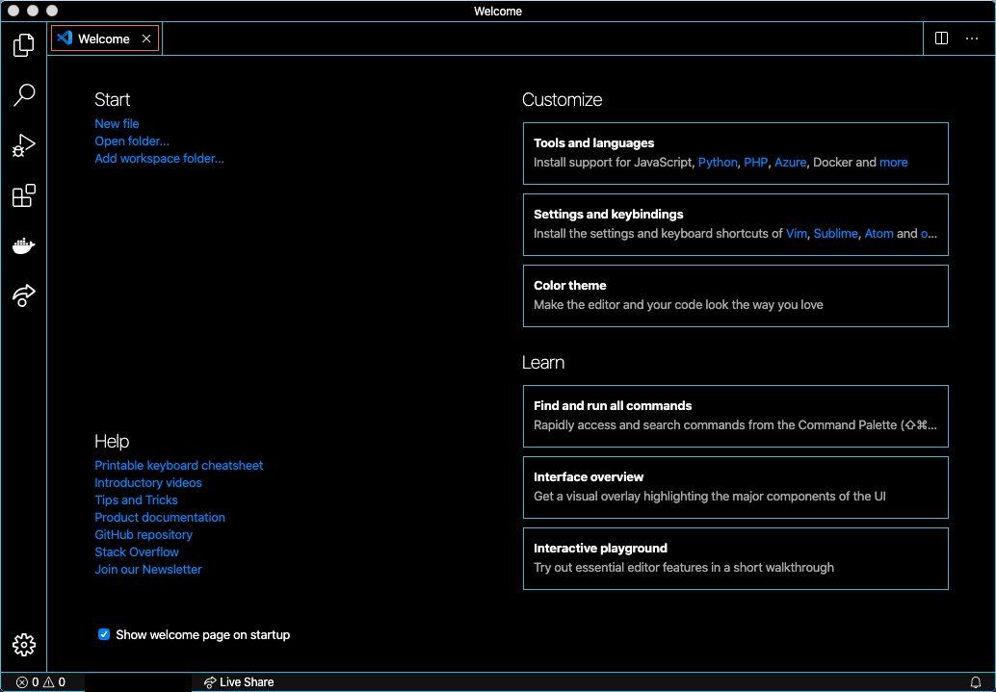Click the Settings and keybindings heading
The image size is (996, 692).
608,214
